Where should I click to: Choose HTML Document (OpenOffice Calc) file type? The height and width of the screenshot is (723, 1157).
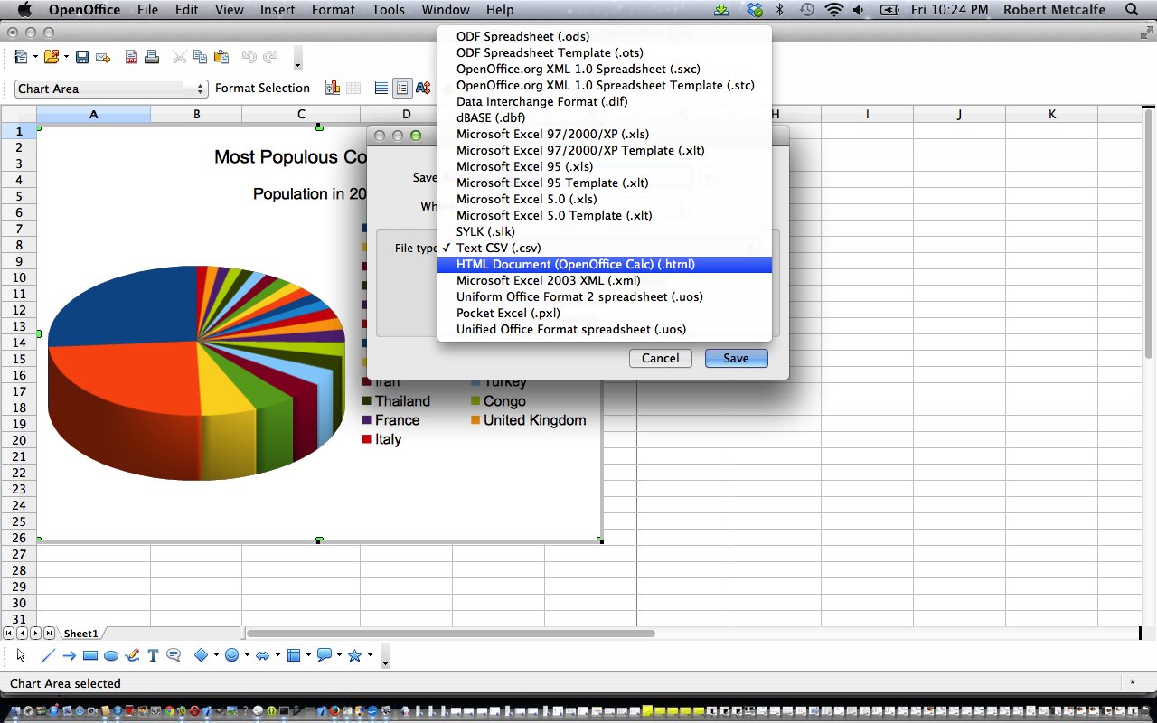point(605,264)
